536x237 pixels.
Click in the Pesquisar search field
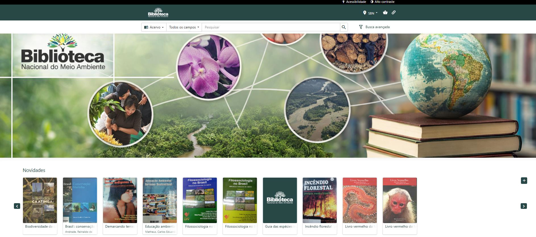[271, 27]
